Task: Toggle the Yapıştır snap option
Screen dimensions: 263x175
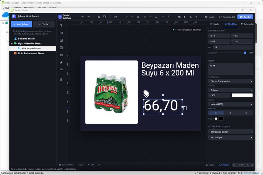Action: [x=224, y=165]
